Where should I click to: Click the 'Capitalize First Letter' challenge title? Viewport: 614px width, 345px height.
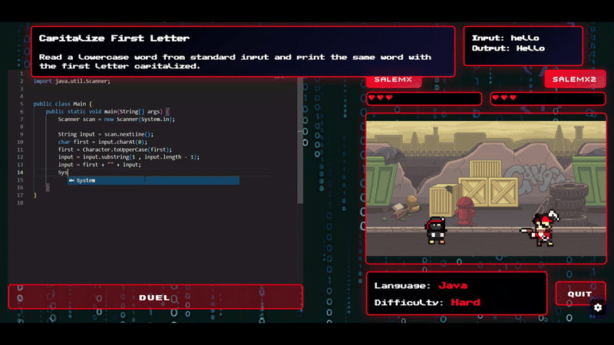(x=114, y=38)
